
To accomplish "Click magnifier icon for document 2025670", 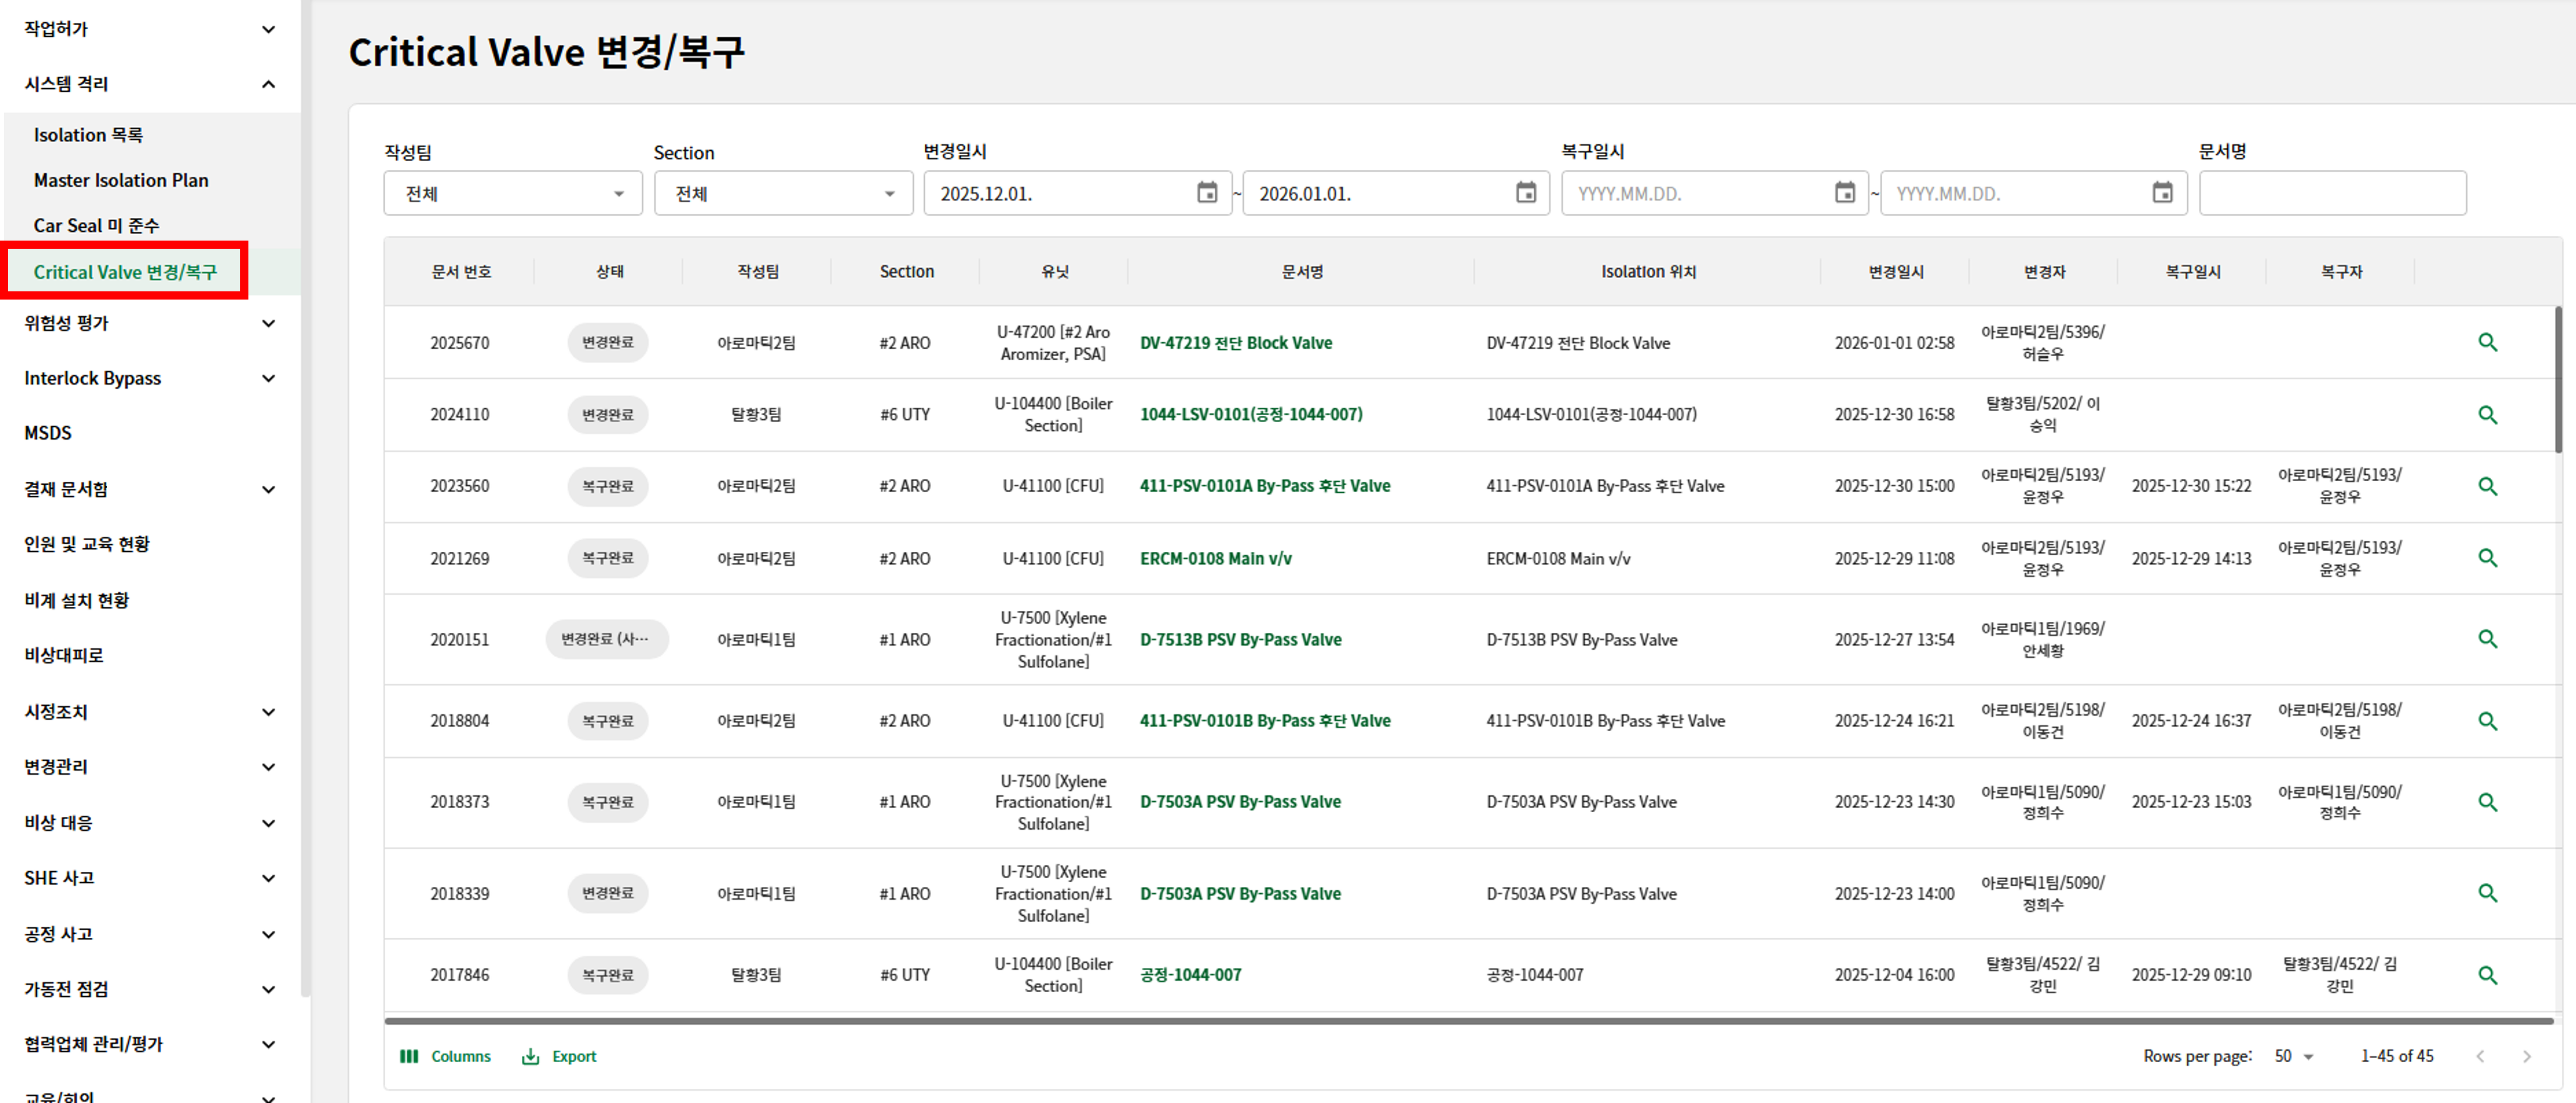I will (x=2487, y=343).
